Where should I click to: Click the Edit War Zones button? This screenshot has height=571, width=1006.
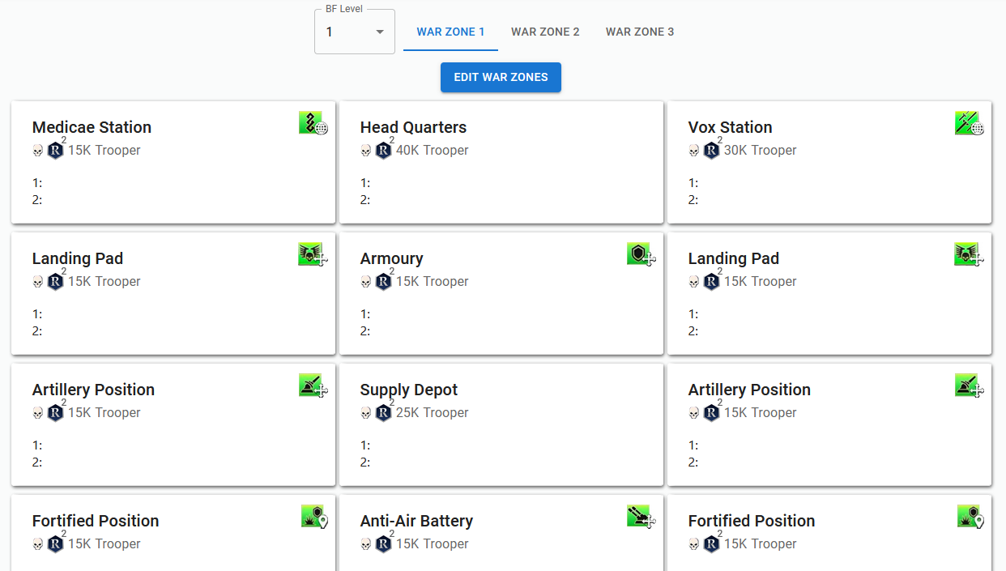click(501, 78)
